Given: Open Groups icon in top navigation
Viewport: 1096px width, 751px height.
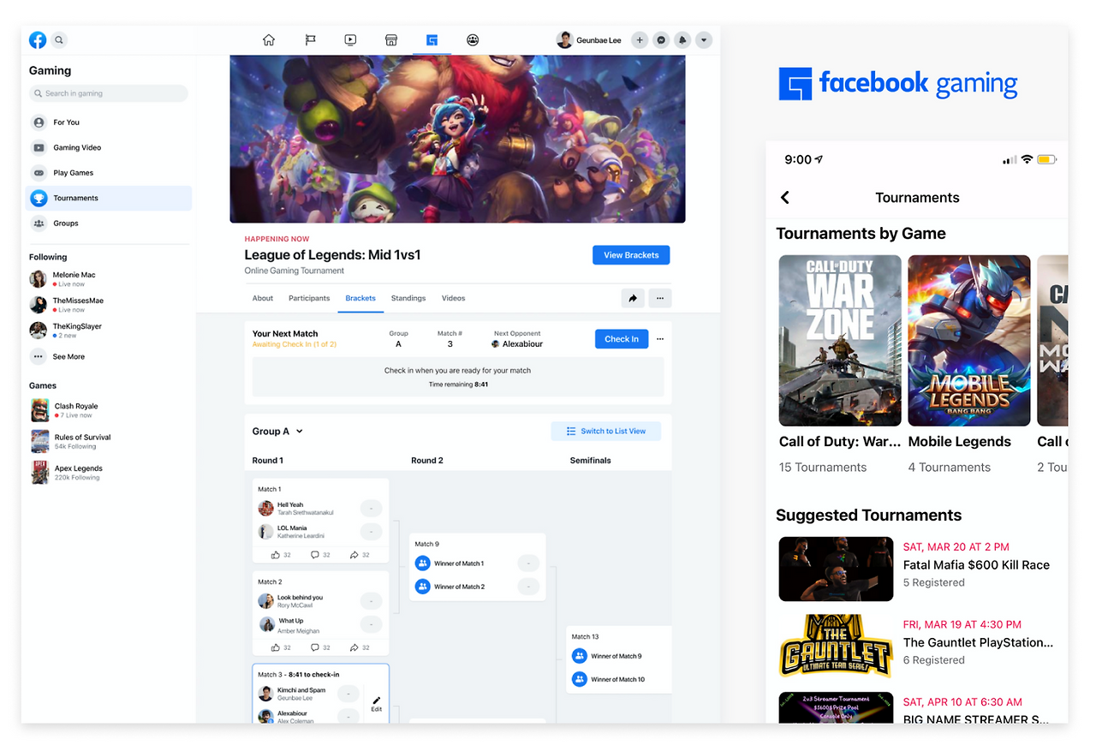Looking at the screenshot, I should pos(473,40).
